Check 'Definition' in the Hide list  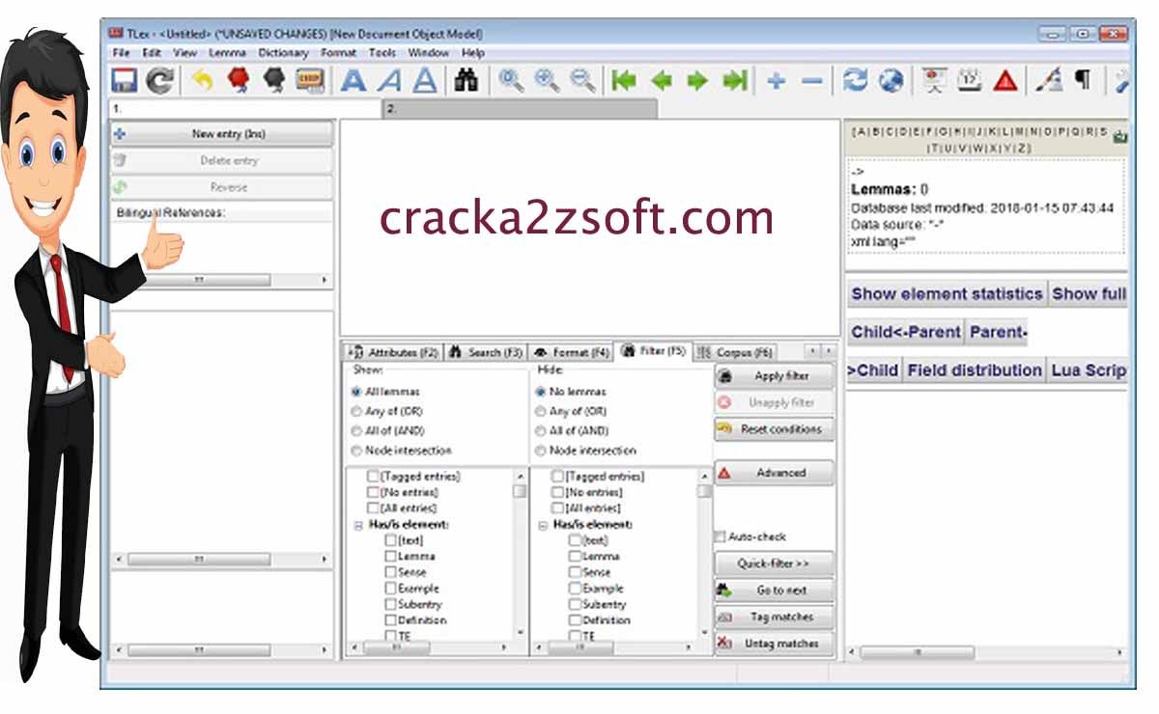point(574,619)
